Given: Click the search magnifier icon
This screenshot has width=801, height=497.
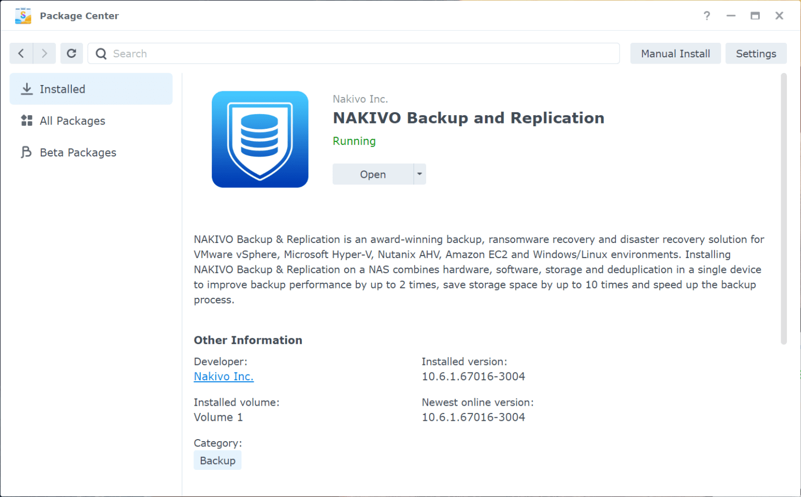Looking at the screenshot, I should click(x=101, y=53).
